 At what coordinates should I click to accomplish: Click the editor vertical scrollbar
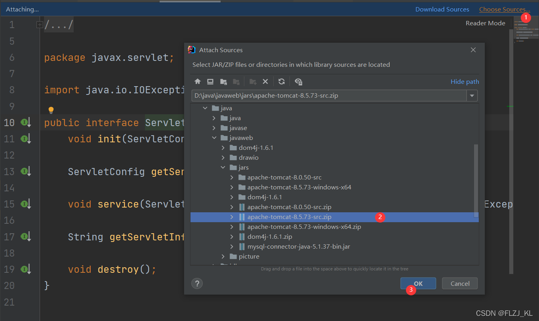(511, 151)
